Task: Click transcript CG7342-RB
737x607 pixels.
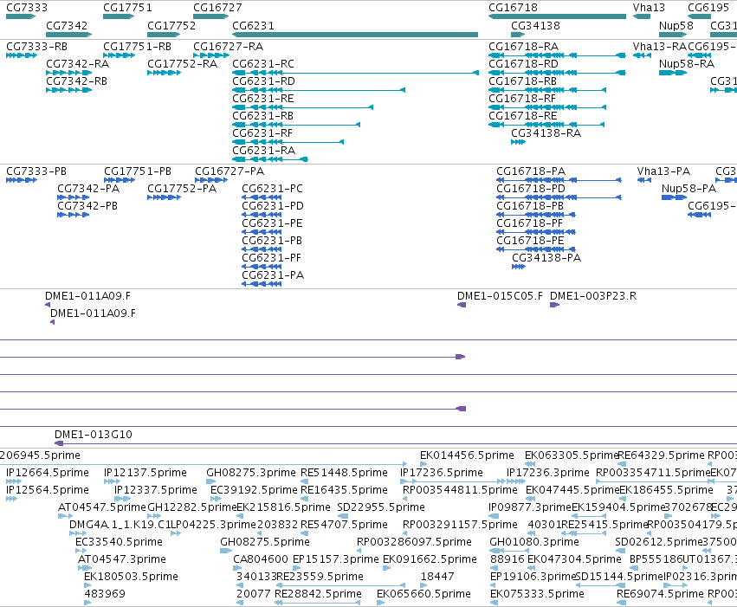Action: pyautogui.click(x=76, y=81)
